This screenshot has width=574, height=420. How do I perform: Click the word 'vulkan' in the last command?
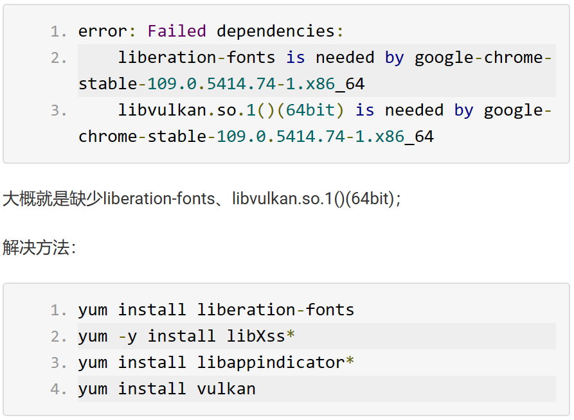pos(226,389)
